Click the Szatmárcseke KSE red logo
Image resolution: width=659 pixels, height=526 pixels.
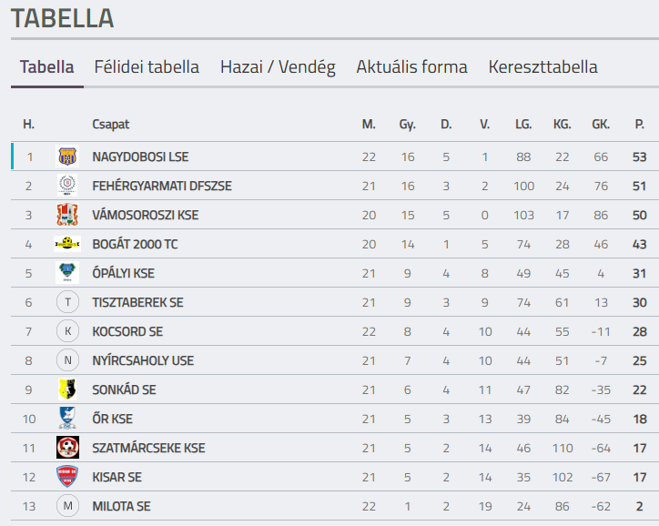point(67,448)
